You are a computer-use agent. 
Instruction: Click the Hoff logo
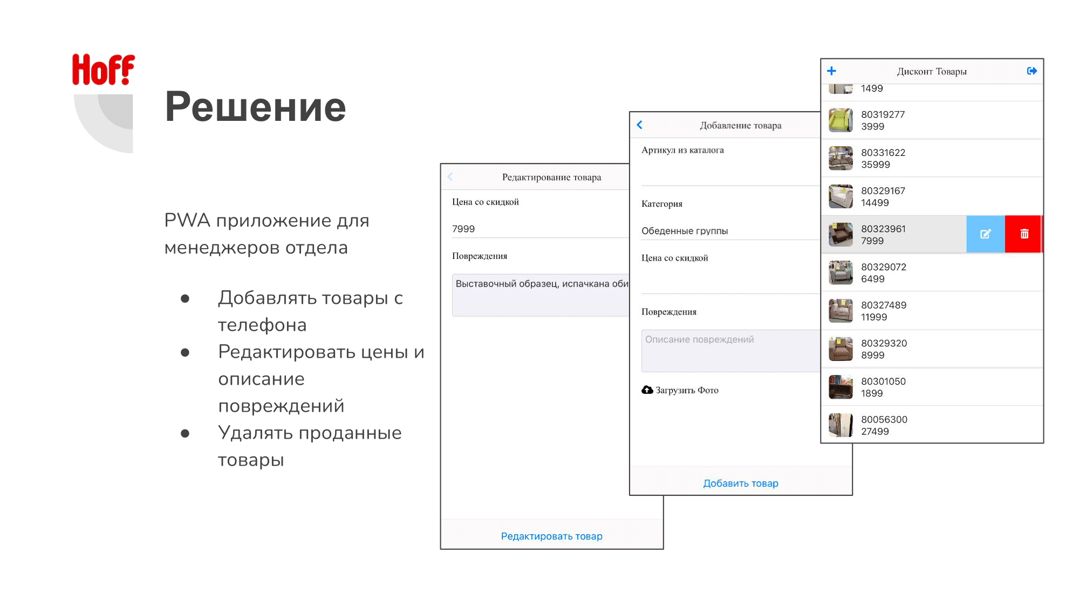103,70
